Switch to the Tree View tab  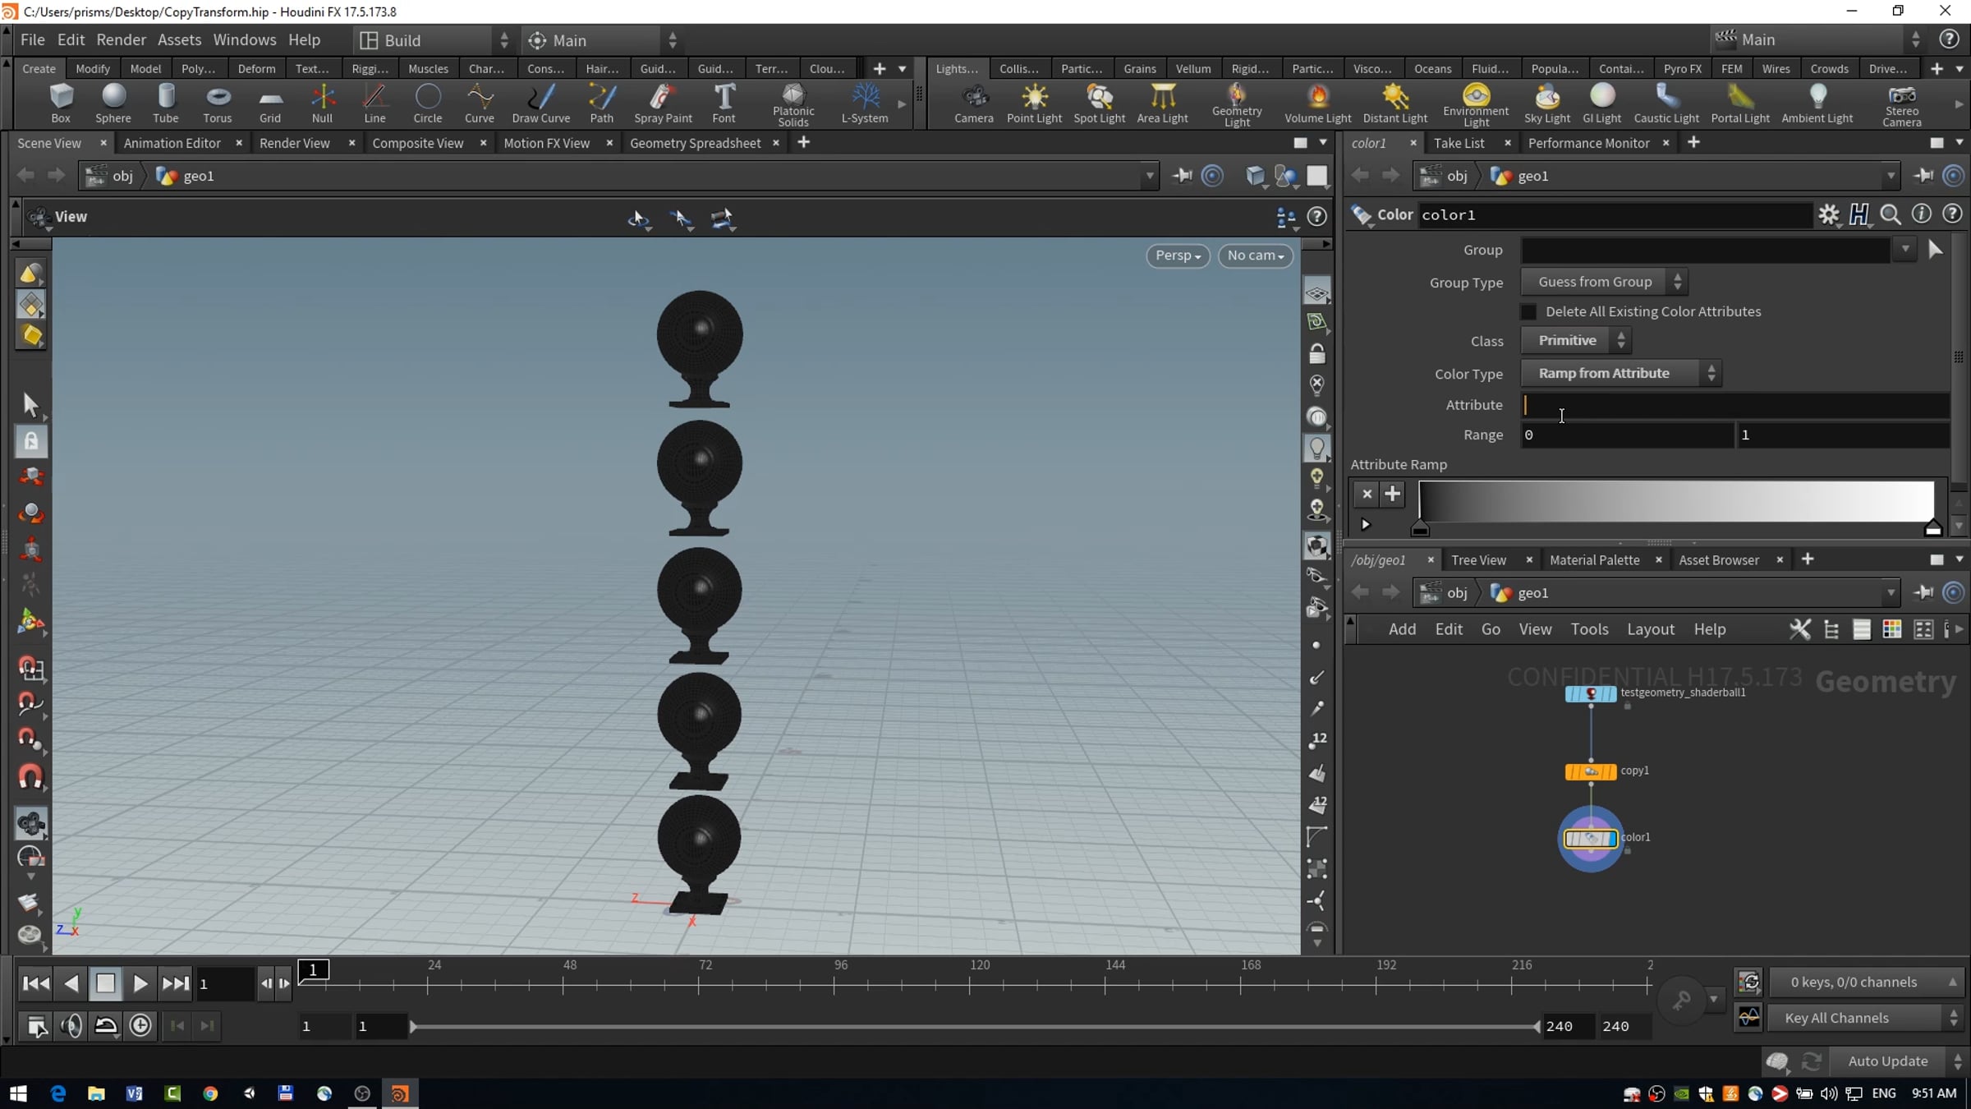click(1478, 559)
